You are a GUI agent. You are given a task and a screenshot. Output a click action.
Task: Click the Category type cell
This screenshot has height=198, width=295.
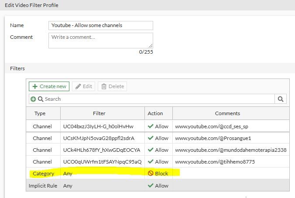click(x=44, y=174)
